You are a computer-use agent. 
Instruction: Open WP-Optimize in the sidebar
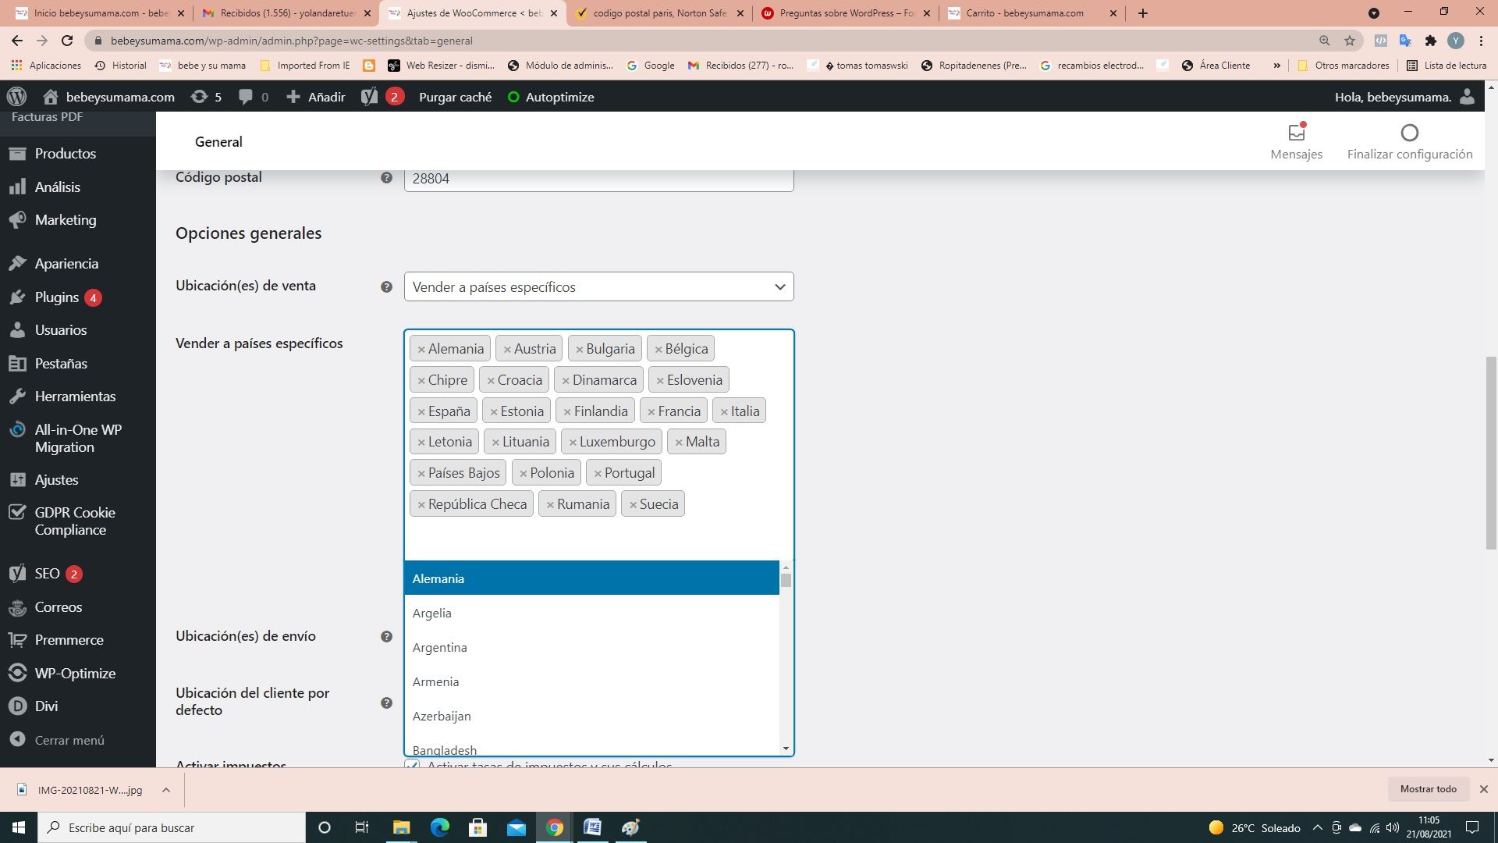point(75,674)
